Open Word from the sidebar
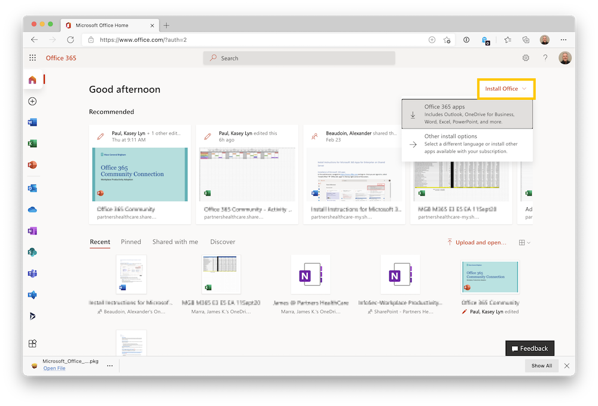Viewport: 598px width, 406px height. point(32,123)
